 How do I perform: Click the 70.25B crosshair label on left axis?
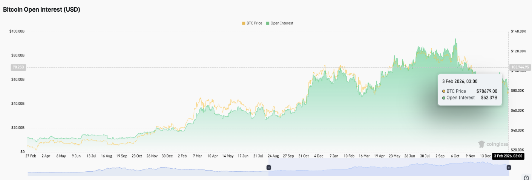18,68
